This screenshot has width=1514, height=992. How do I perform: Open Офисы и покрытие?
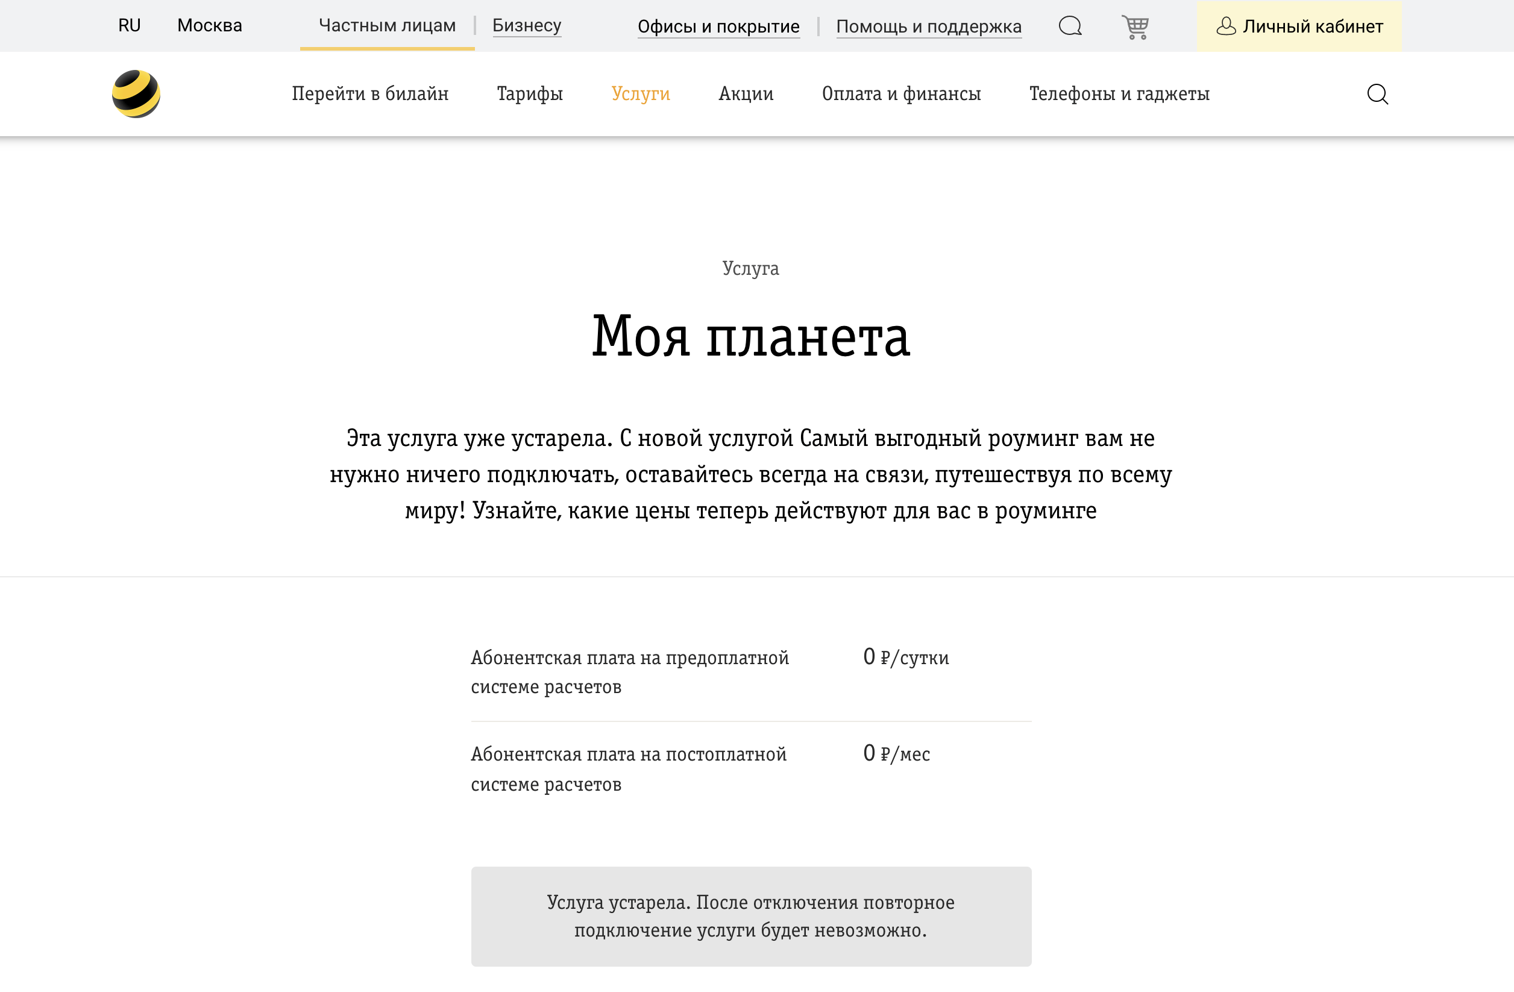coord(719,27)
